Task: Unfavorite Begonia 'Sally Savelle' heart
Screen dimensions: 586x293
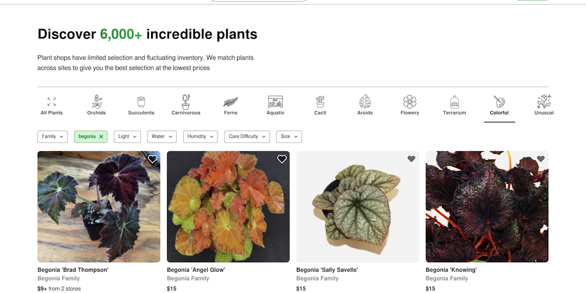Action: [411, 159]
